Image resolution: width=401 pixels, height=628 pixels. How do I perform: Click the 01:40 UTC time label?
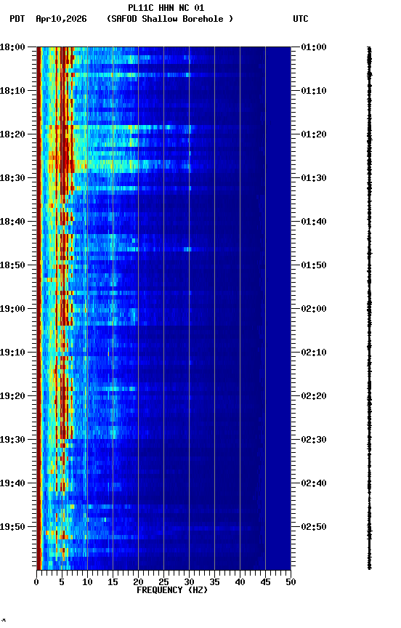click(314, 222)
